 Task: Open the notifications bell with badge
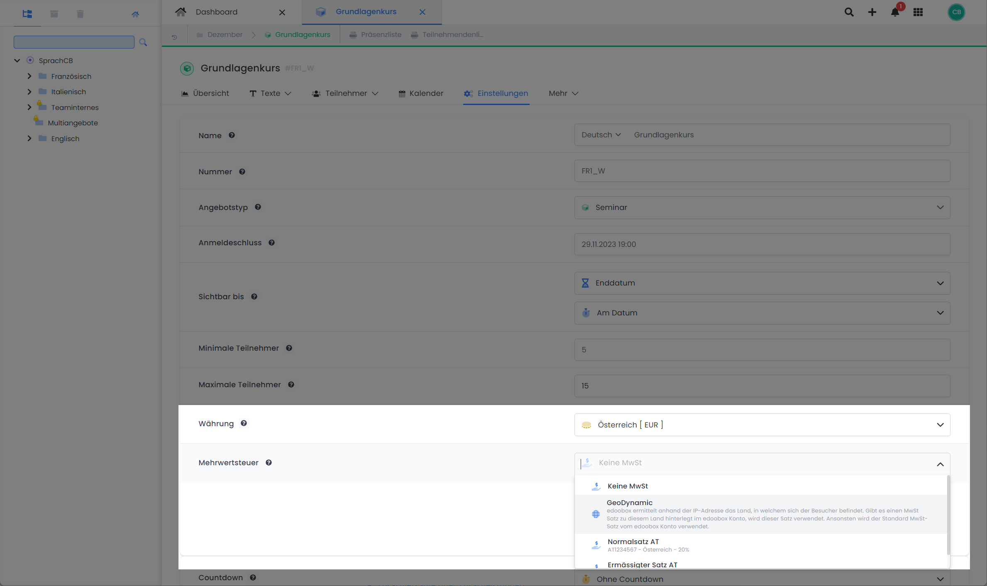click(895, 12)
